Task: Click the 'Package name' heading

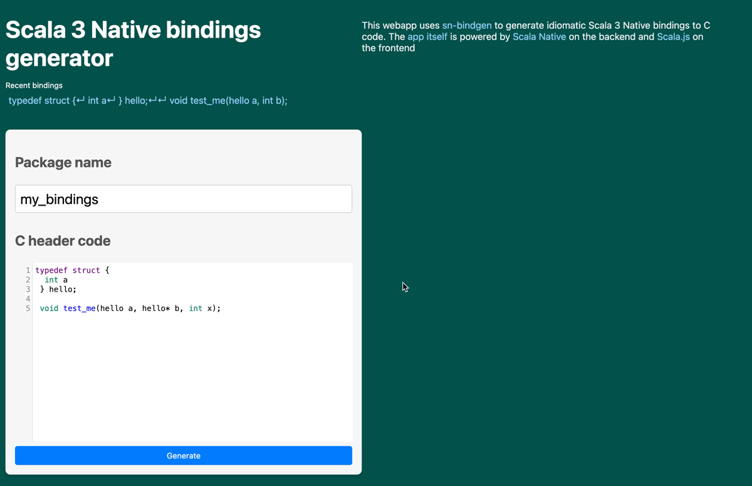Action: coord(63,162)
